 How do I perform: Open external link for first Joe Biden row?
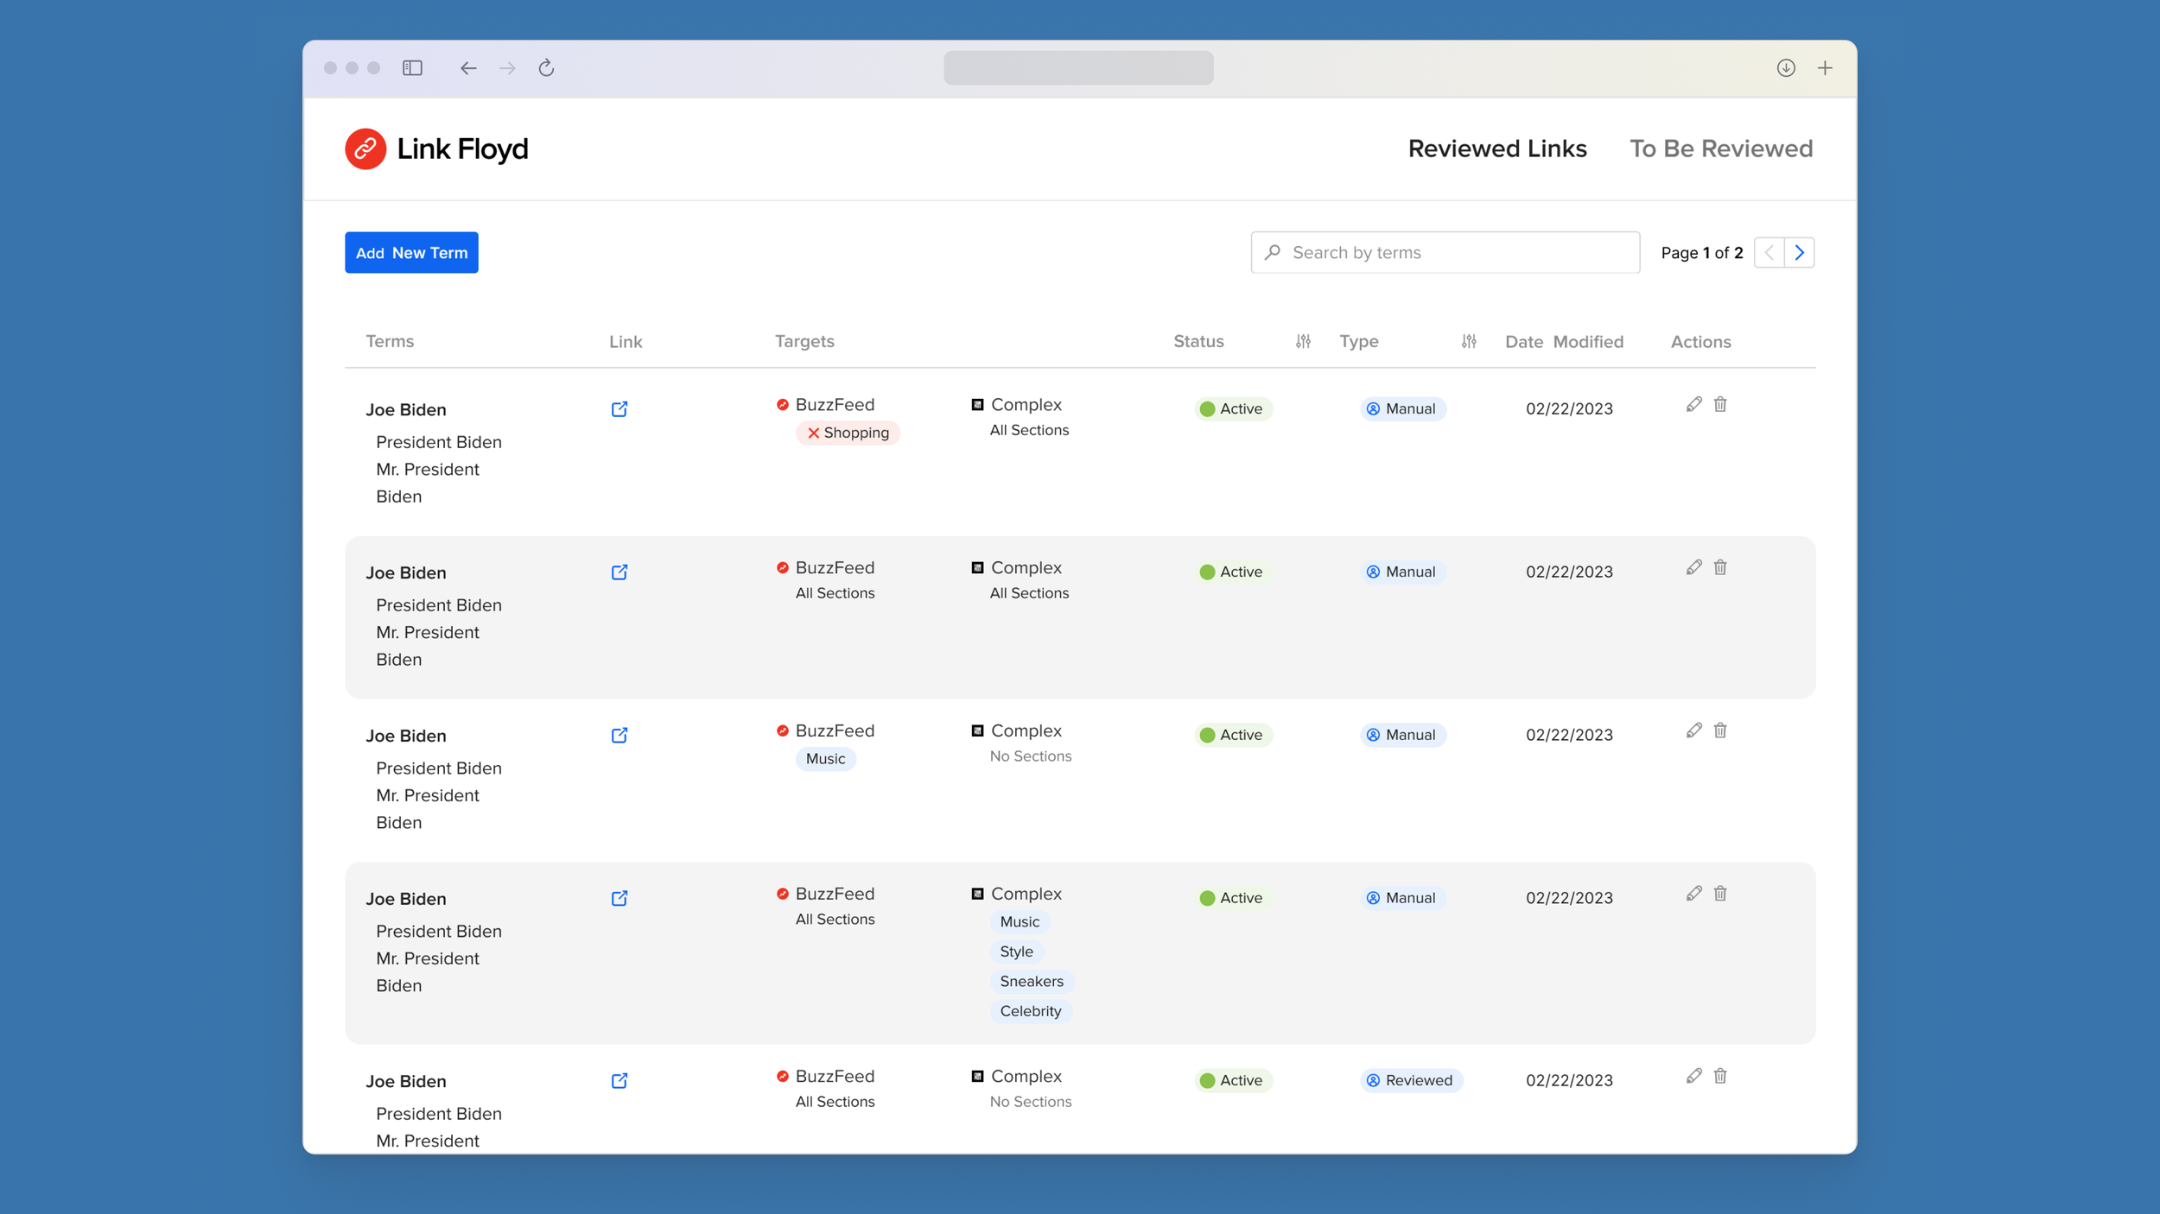[619, 409]
